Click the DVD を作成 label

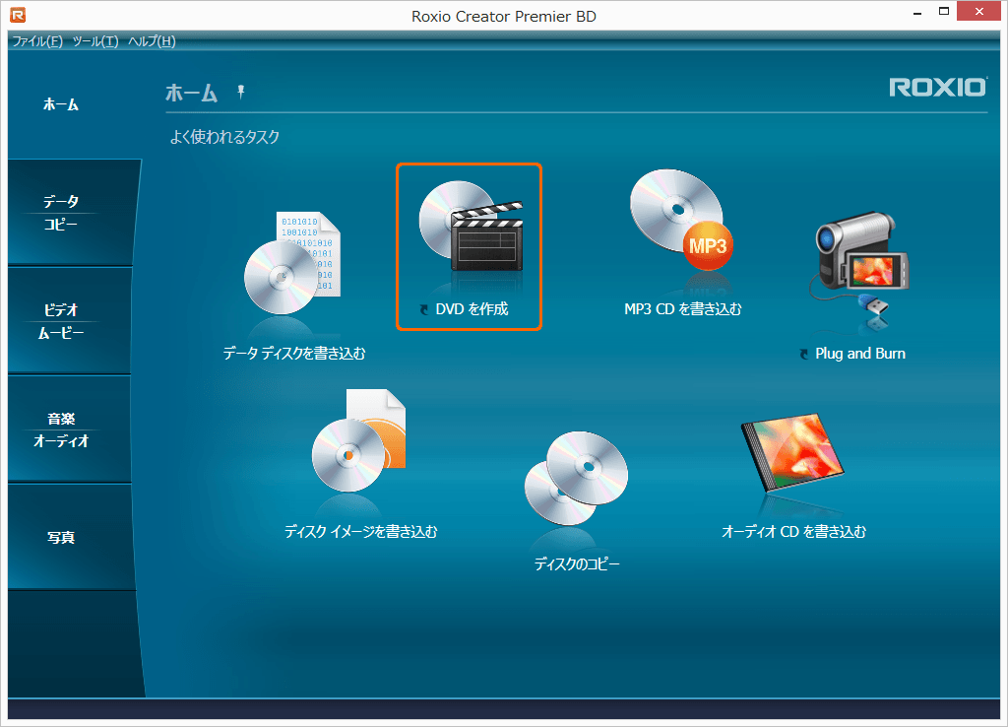click(x=472, y=309)
